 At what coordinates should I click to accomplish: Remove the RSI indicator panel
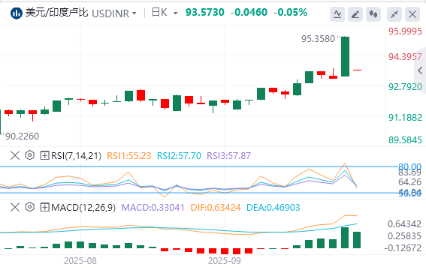point(15,155)
